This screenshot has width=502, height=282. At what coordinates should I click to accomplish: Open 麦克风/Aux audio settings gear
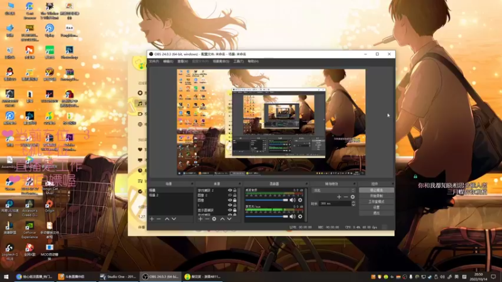300,216
